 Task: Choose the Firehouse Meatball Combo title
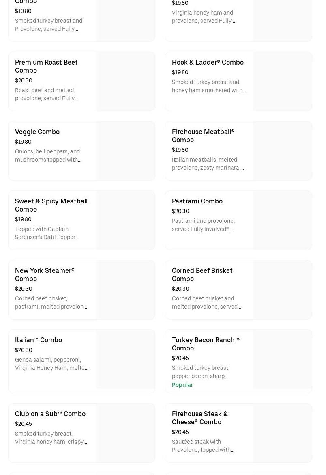(203, 136)
